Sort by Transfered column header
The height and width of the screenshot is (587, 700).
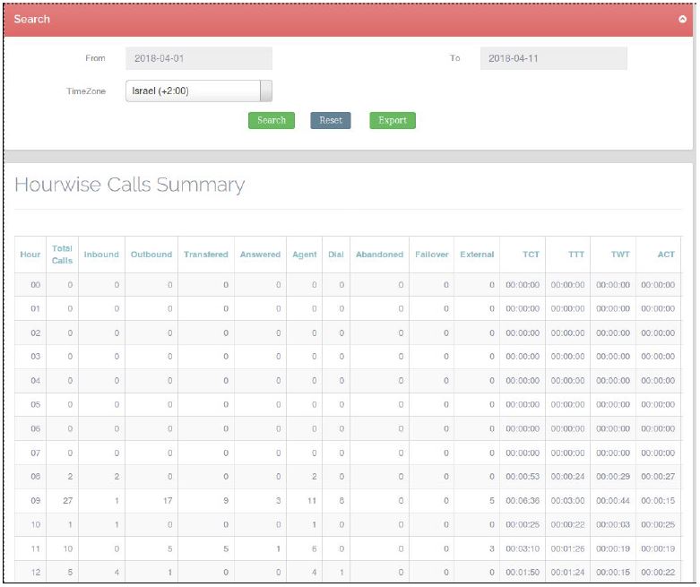(206, 255)
